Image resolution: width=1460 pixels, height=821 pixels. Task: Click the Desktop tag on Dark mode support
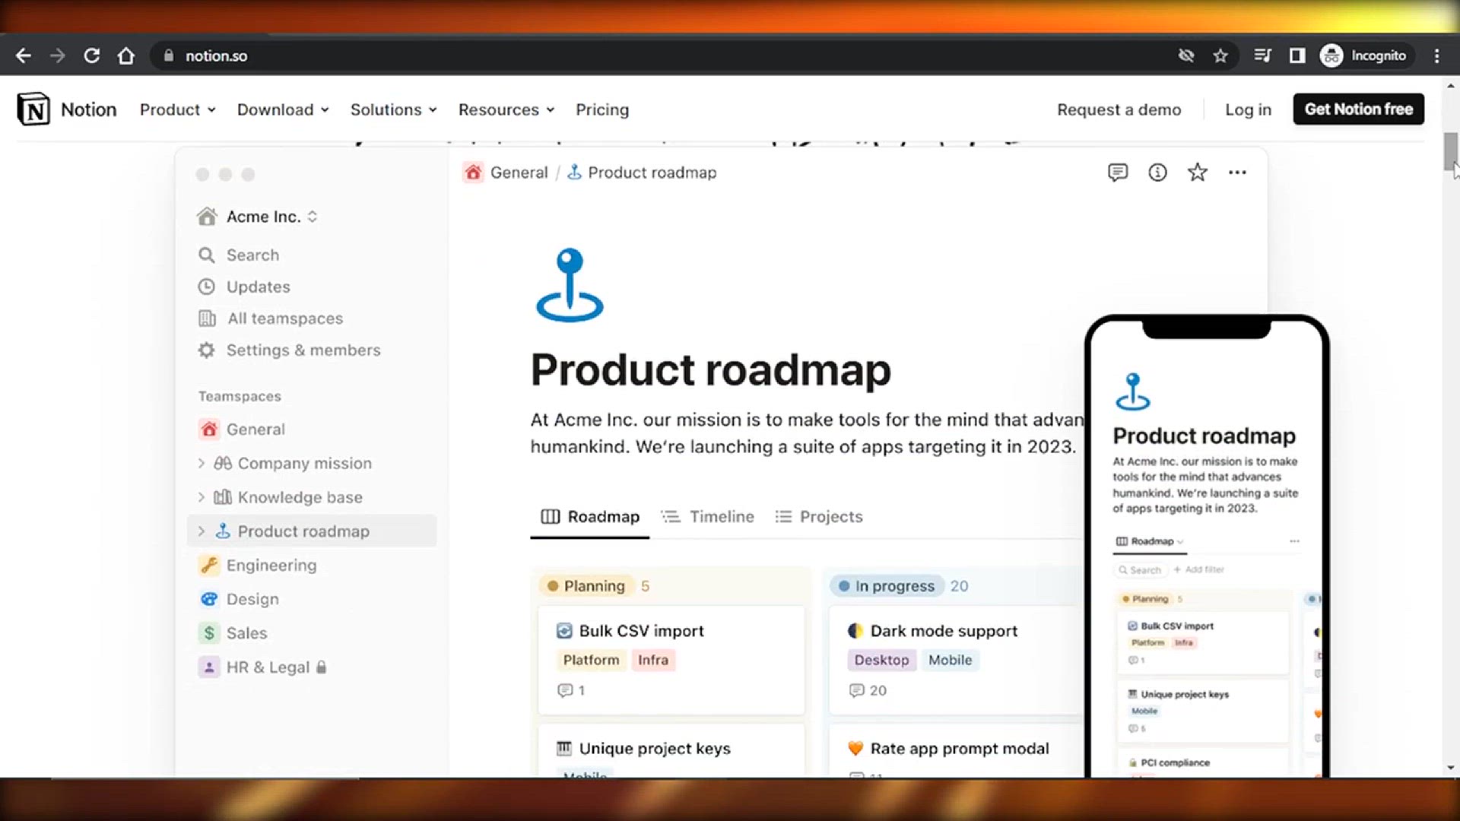pyautogui.click(x=881, y=660)
